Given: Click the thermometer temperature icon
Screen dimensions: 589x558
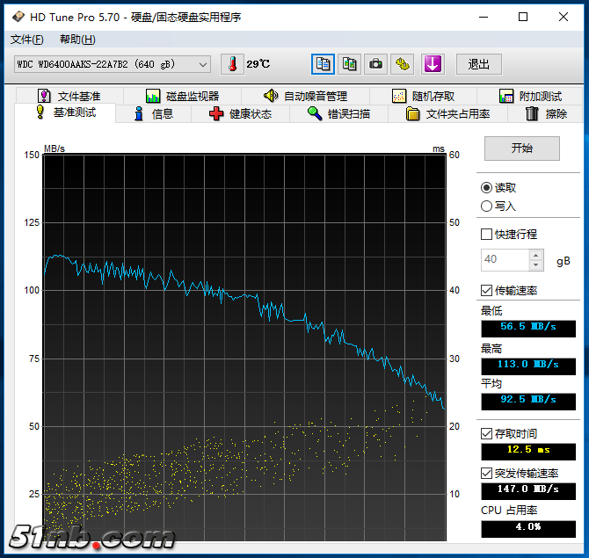Looking at the screenshot, I should (232, 64).
